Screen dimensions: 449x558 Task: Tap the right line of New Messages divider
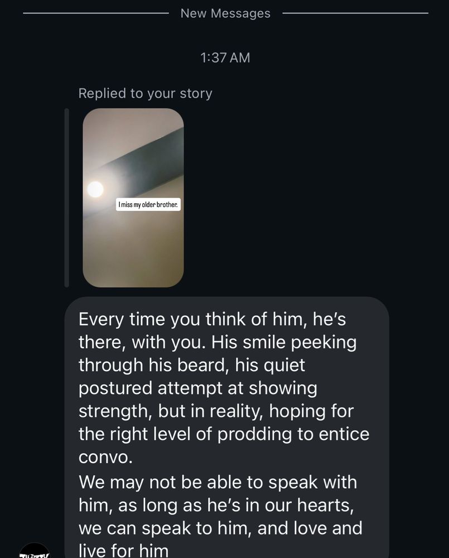click(355, 13)
